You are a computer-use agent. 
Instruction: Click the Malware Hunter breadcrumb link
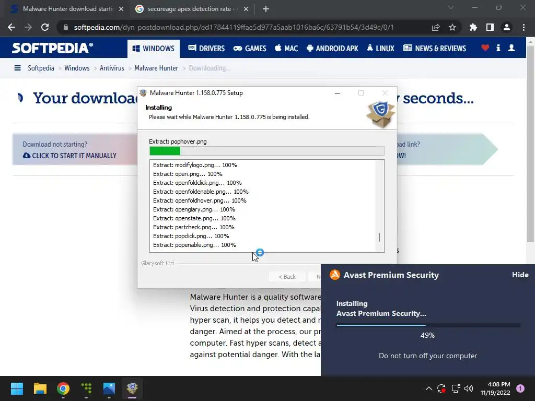[x=156, y=68]
